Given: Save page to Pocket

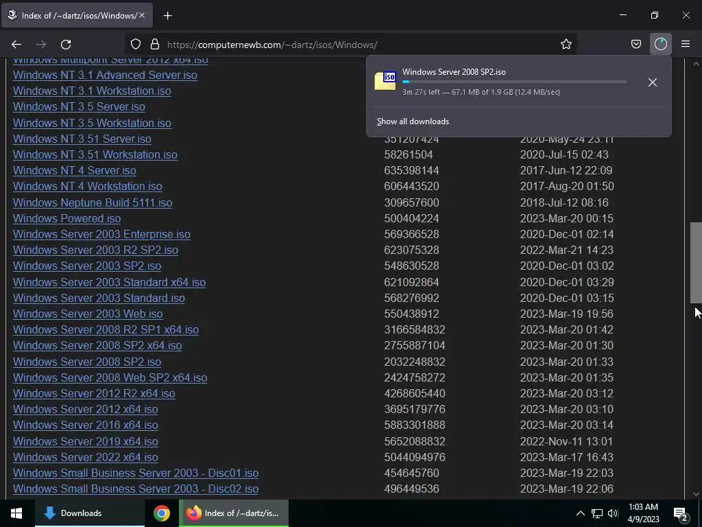Looking at the screenshot, I should point(636,44).
